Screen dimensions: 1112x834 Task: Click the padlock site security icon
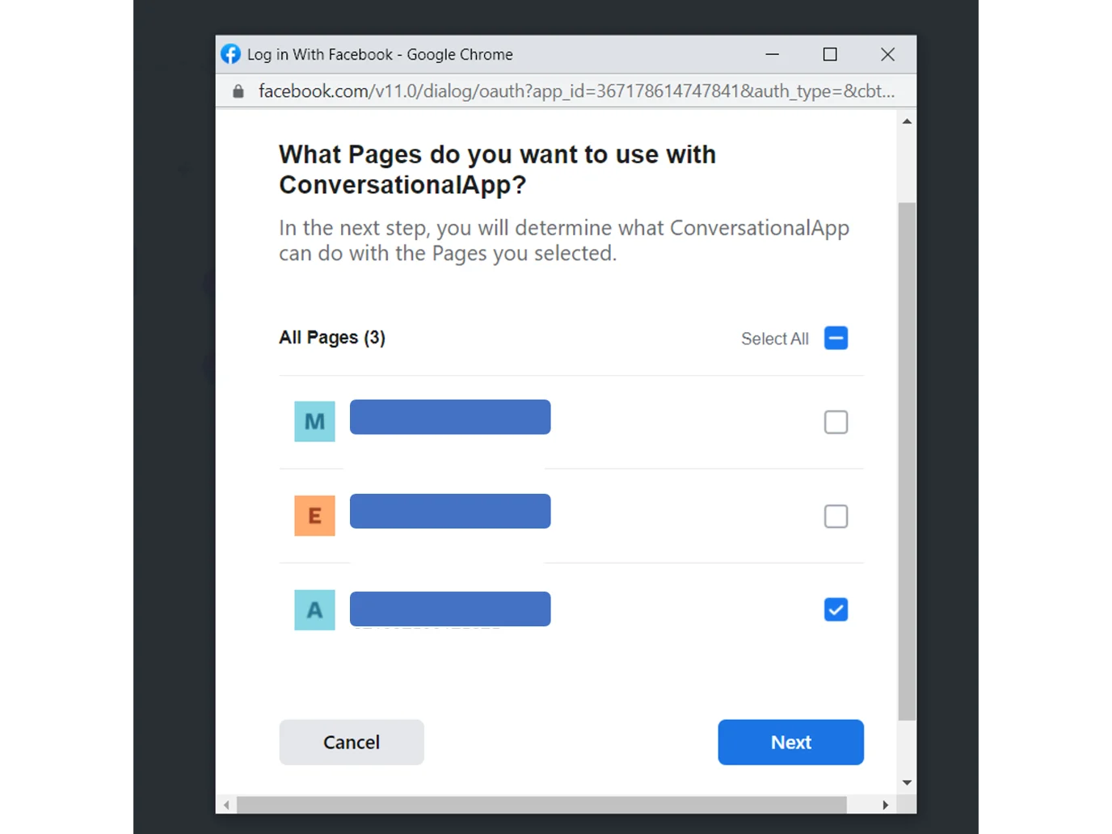(238, 91)
